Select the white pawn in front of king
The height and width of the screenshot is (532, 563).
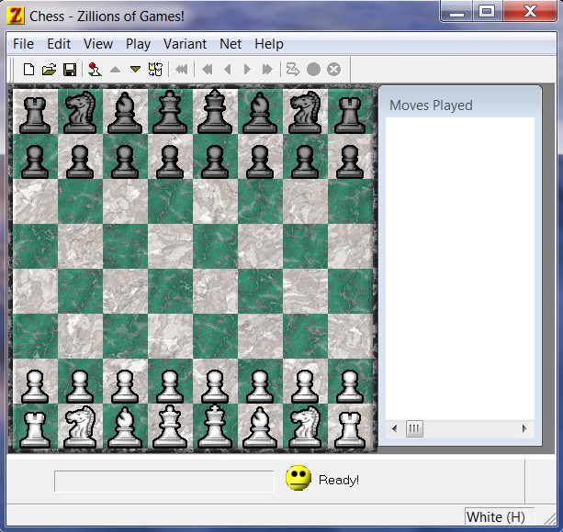tap(215, 386)
